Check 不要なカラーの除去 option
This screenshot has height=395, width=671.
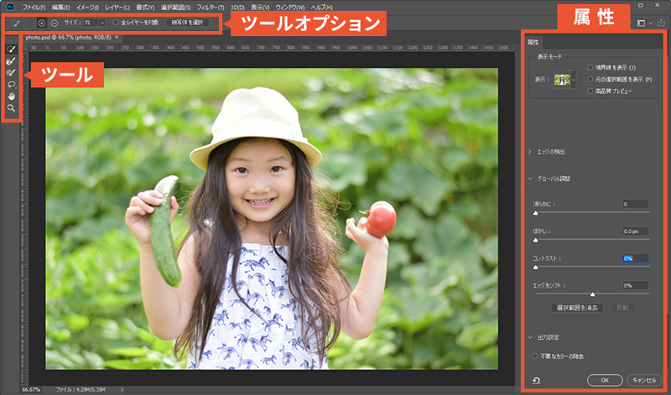pos(535,356)
